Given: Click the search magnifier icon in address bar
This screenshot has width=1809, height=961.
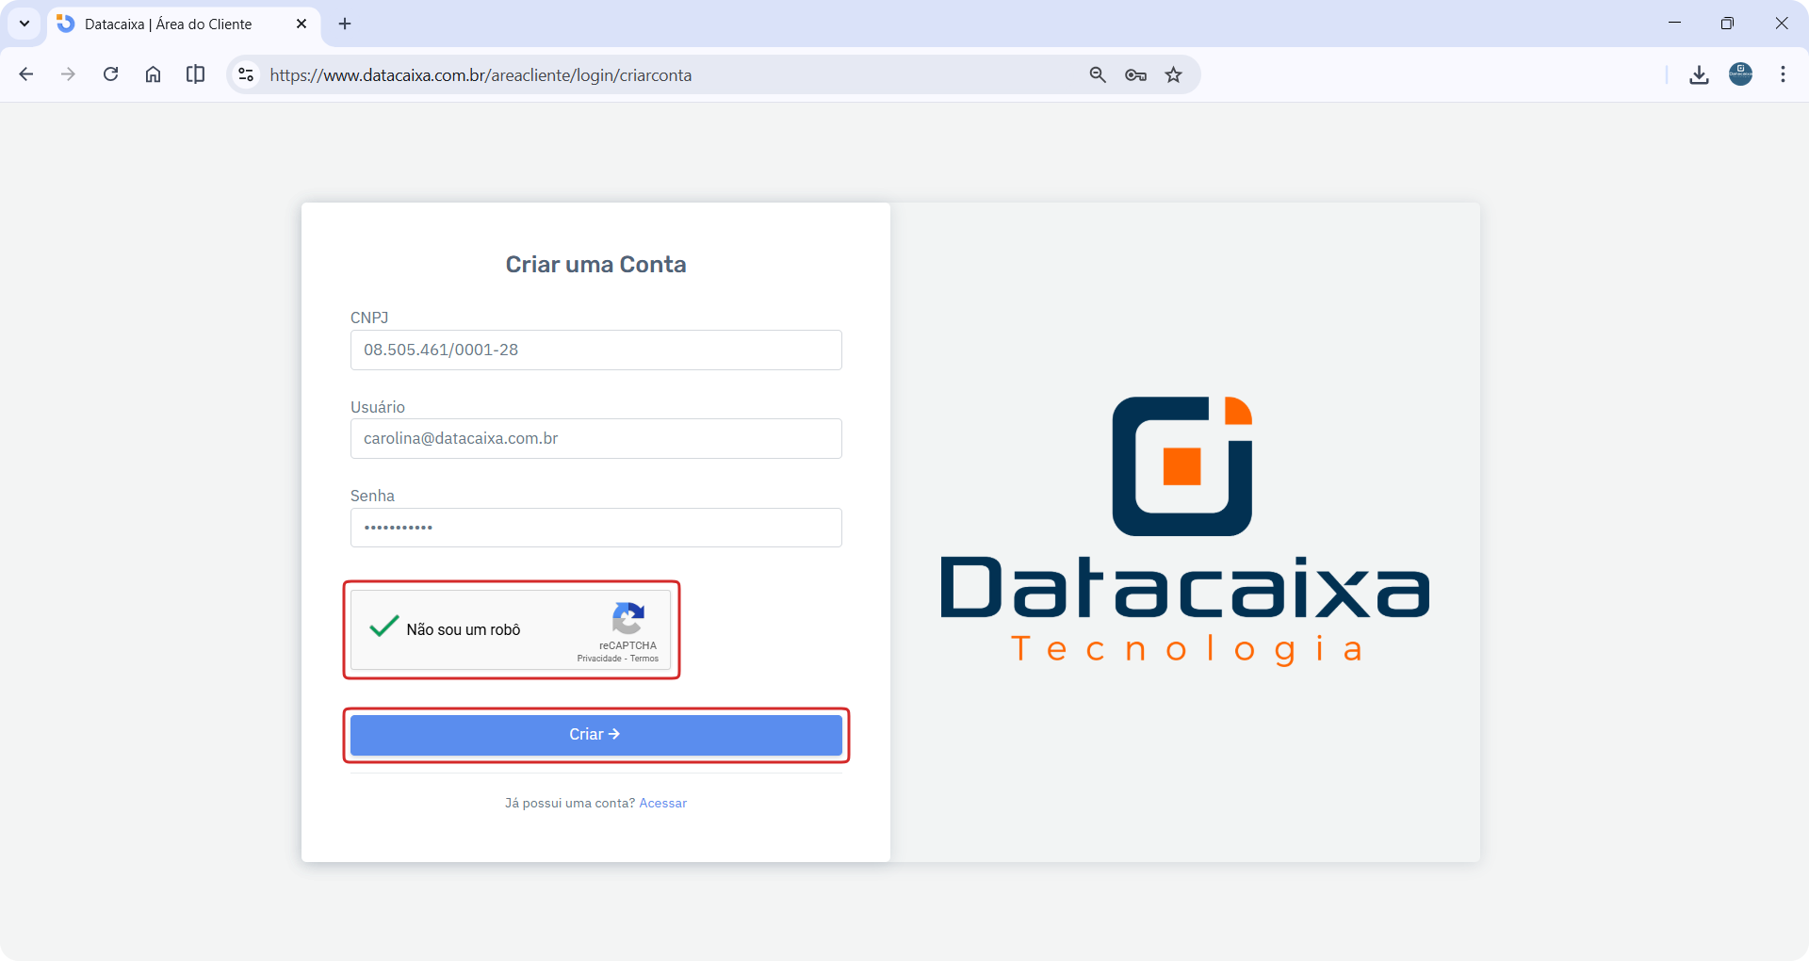Looking at the screenshot, I should pyautogui.click(x=1098, y=74).
